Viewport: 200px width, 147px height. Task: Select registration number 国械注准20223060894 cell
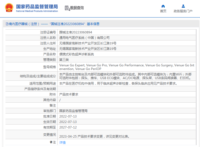[76, 32]
